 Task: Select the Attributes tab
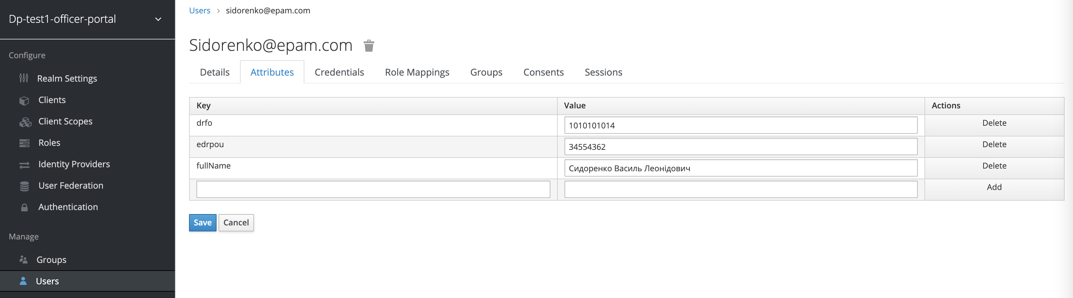pyautogui.click(x=272, y=72)
